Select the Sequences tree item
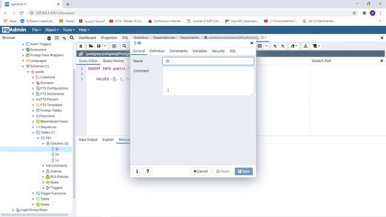Screen dimensions: 386x217 click(x=46, y=127)
